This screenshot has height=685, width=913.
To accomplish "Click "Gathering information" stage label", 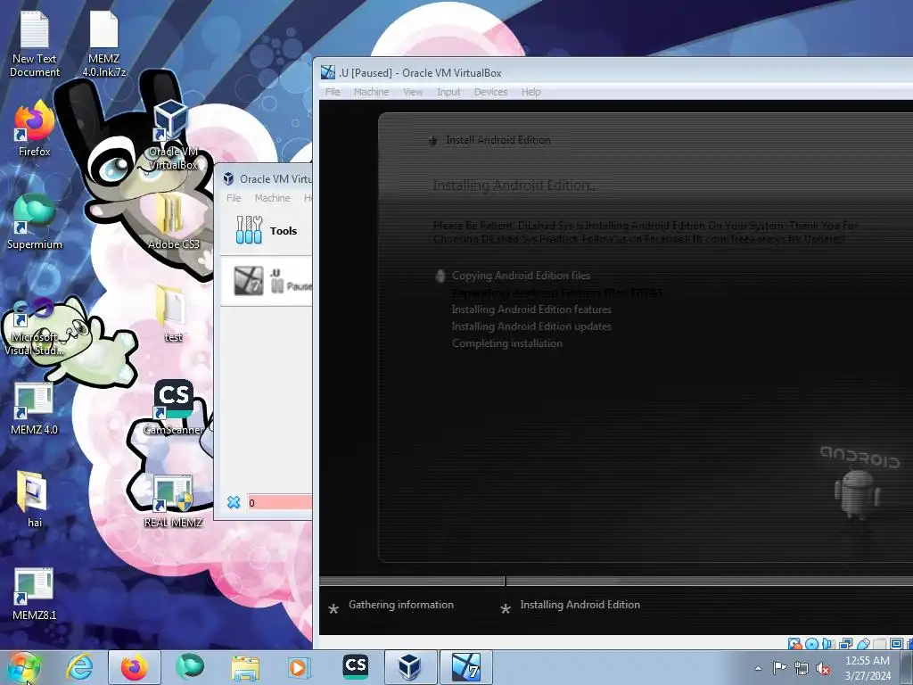I will point(400,605).
